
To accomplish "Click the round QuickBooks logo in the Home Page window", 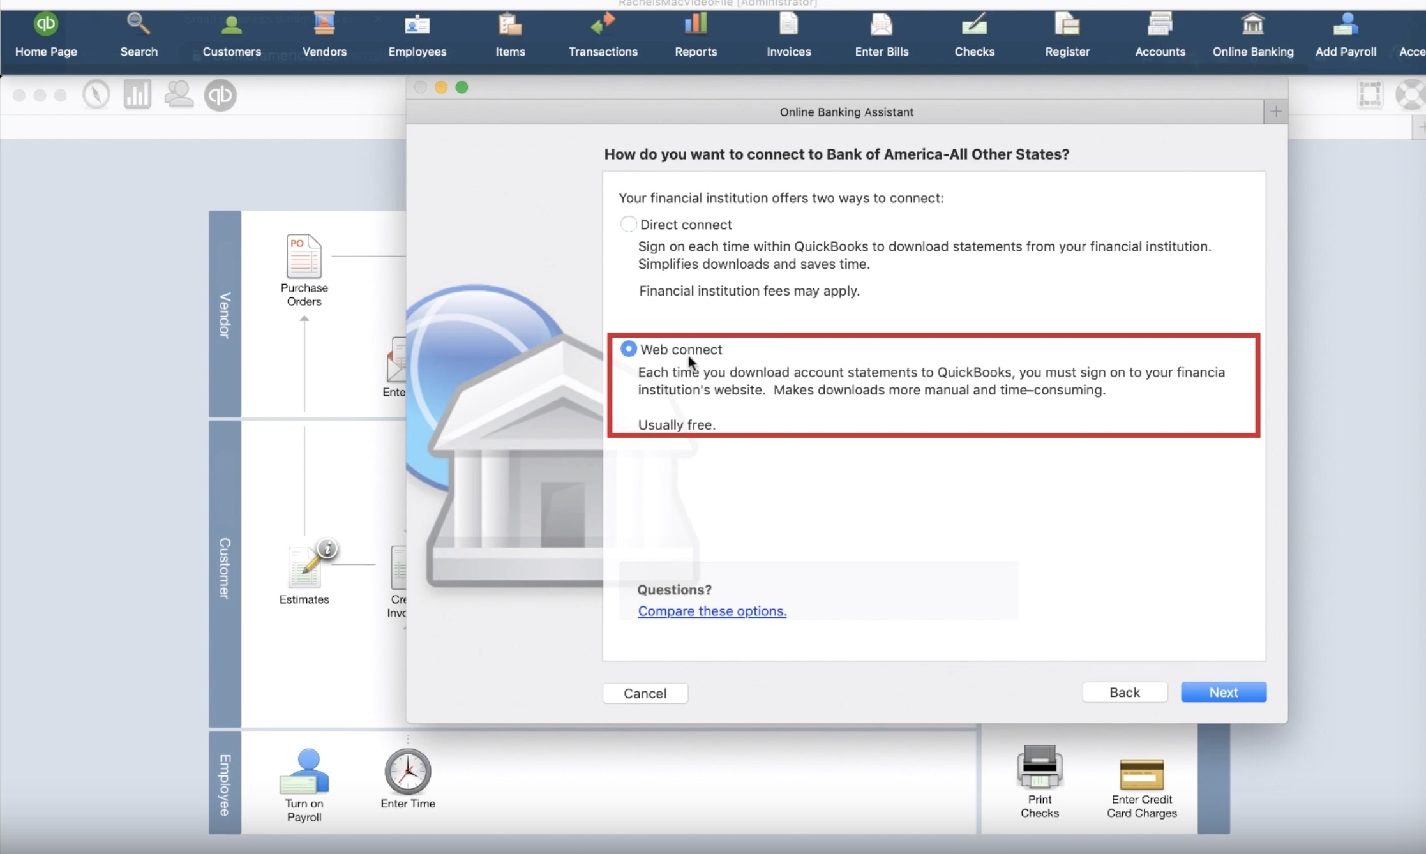I will click(220, 95).
